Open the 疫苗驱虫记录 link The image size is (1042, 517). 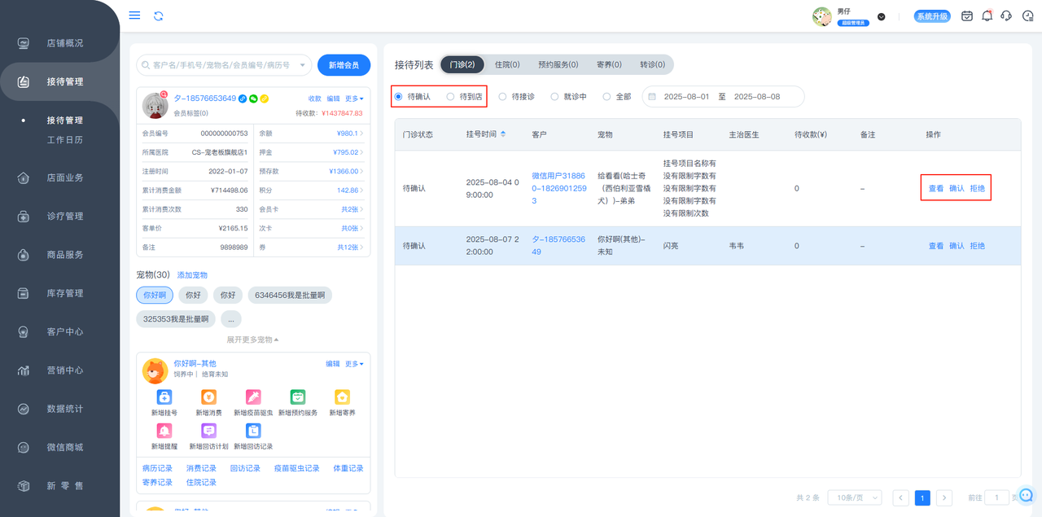tap(296, 468)
